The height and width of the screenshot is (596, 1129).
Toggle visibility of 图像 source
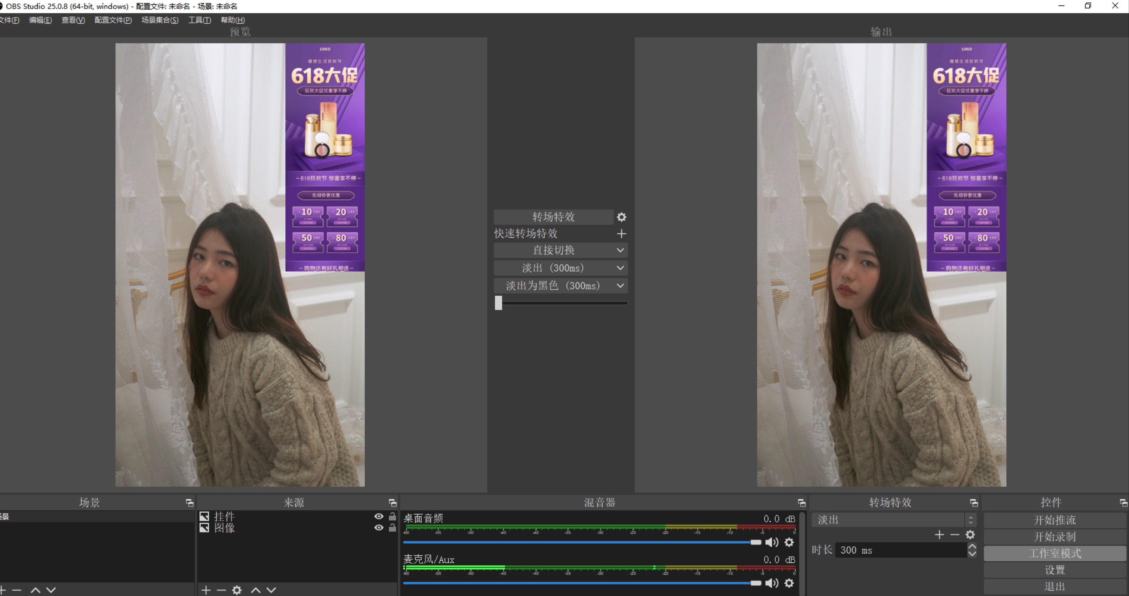point(379,528)
